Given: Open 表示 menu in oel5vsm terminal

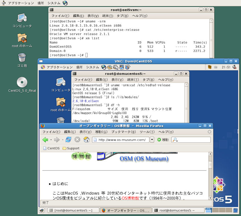Looking at the screenshot, I should click(x=93, y=16).
